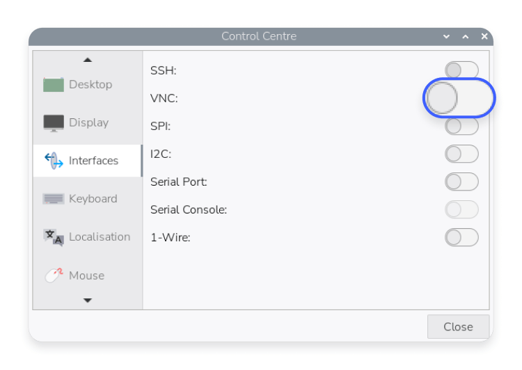
Task: Go to the Keyboard tab
Action: 88,199
